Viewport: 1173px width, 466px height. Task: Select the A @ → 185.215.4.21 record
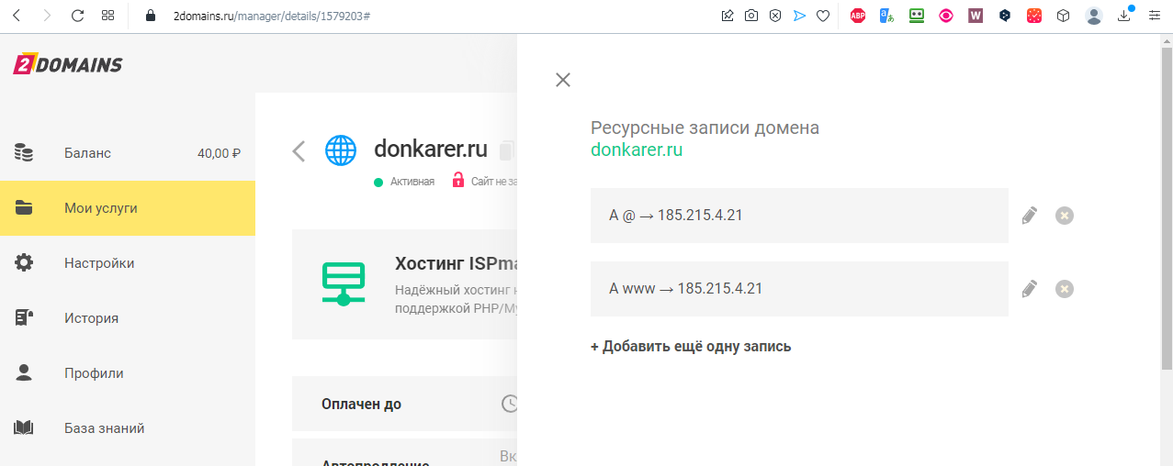pyautogui.click(x=799, y=216)
